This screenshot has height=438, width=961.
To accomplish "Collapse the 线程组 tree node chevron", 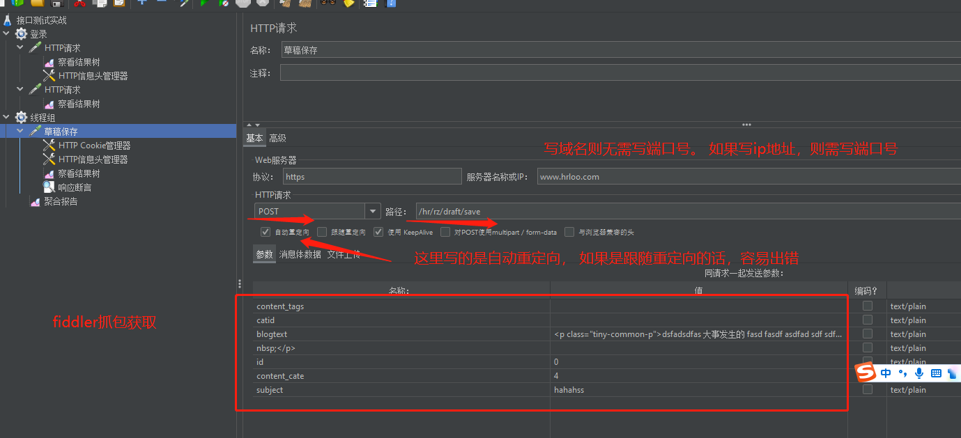I will [x=6, y=118].
